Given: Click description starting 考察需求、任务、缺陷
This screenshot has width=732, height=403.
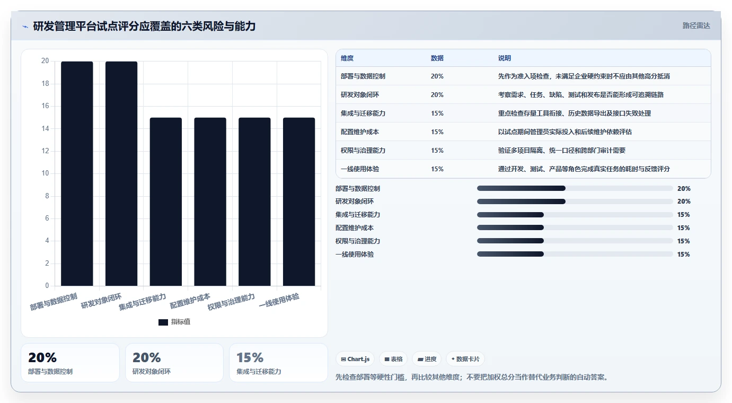Looking at the screenshot, I should tap(581, 95).
